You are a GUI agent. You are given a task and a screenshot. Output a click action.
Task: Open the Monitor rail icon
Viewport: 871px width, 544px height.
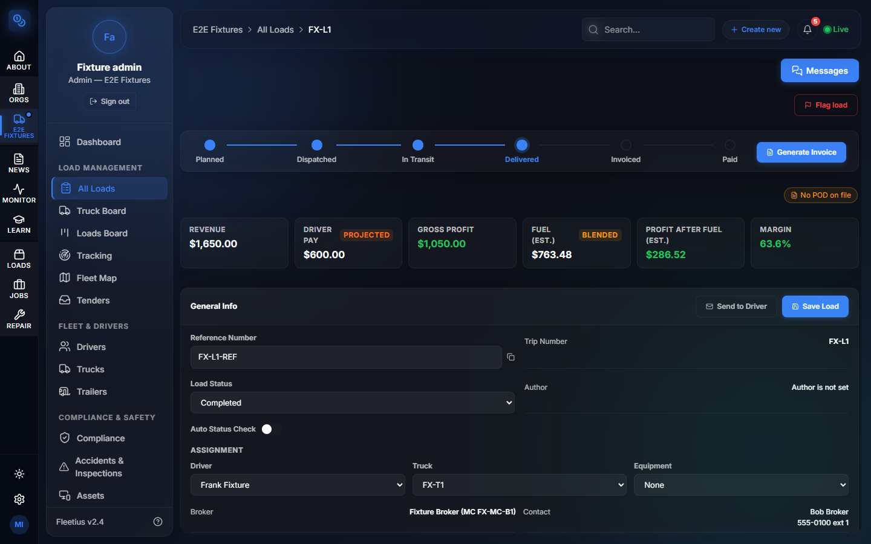19,194
